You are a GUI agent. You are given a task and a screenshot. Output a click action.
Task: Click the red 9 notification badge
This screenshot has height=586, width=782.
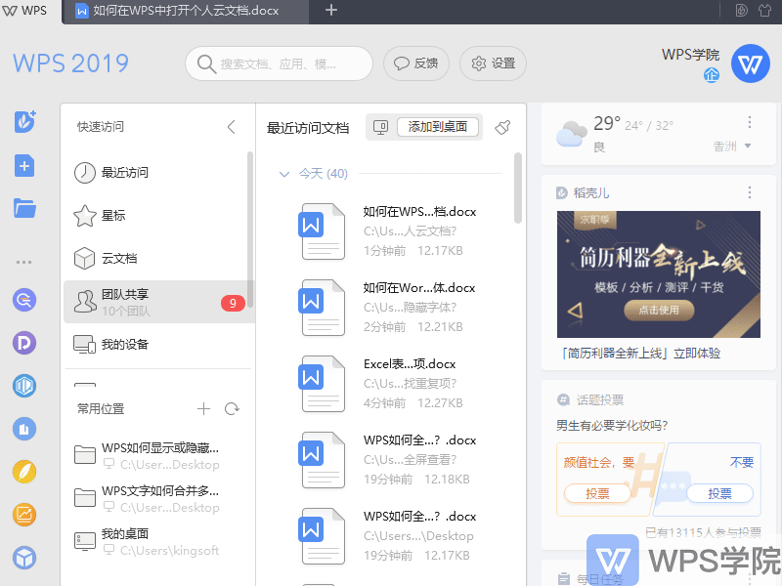click(233, 303)
